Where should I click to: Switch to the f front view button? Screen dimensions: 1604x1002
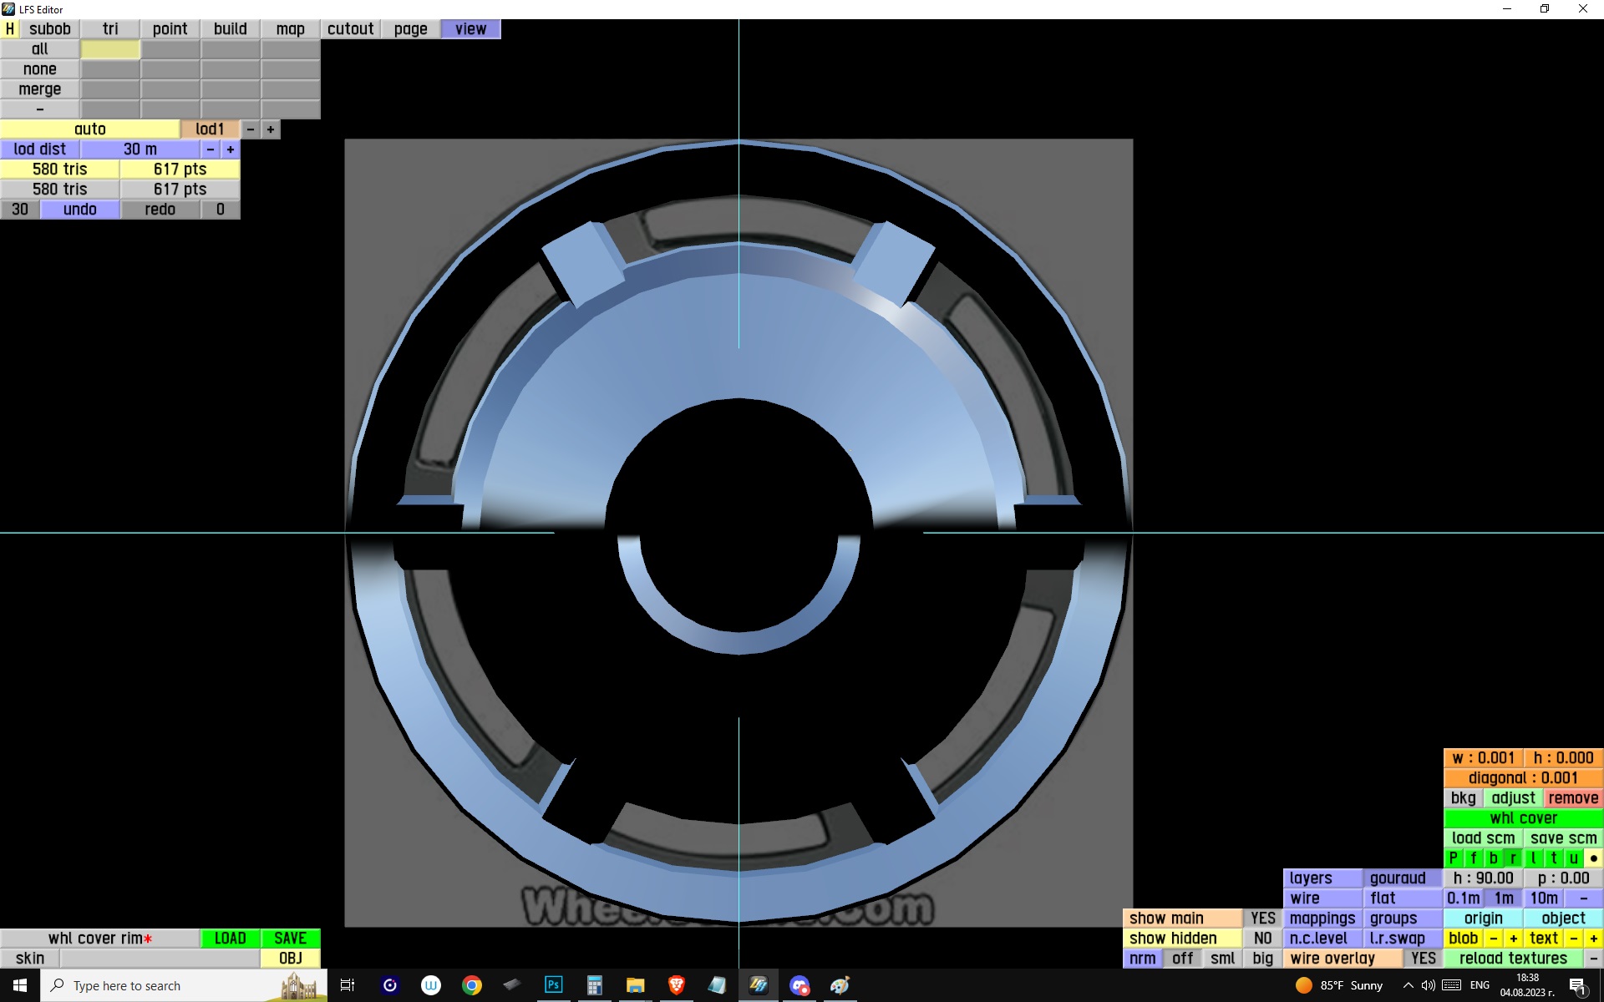coord(1473,858)
